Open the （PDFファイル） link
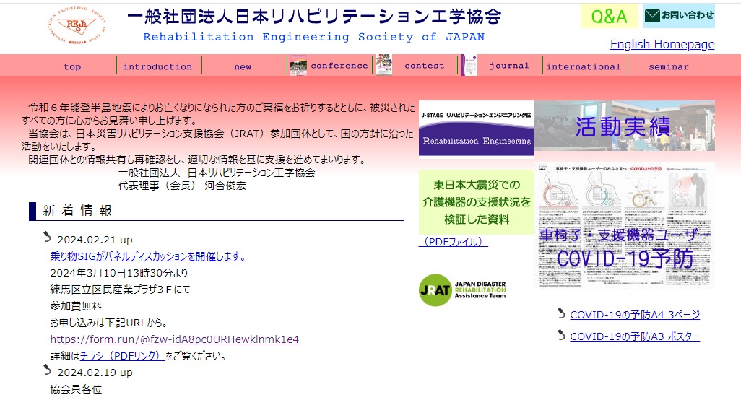This screenshot has width=741, height=400. [454, 242]
